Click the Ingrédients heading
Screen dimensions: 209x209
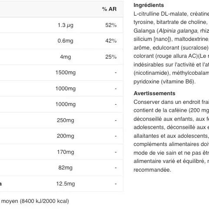pos(149,5)
